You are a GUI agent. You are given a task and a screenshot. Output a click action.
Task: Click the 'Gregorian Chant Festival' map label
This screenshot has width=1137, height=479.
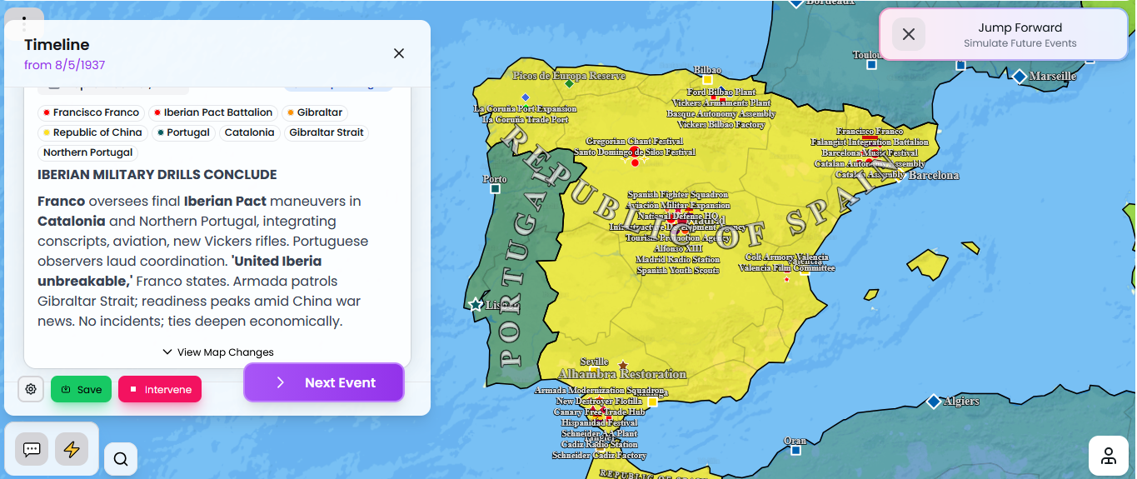coord(634,141)
